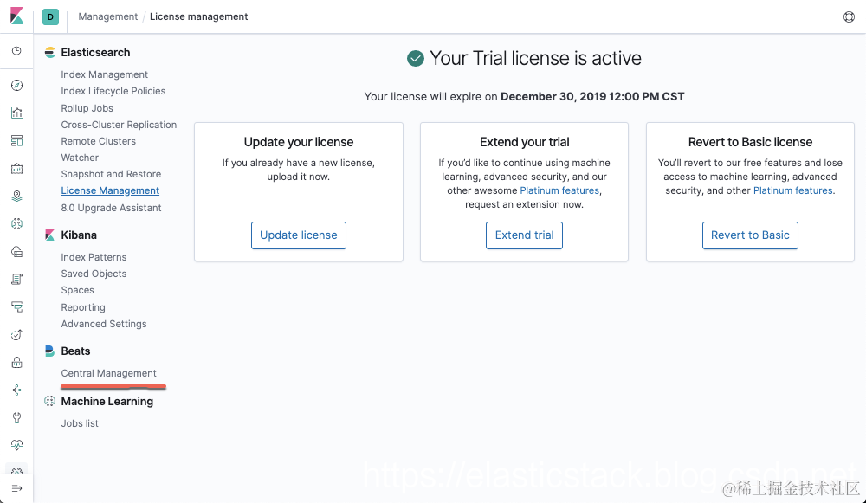Open the help menu icon

[849, 16]
